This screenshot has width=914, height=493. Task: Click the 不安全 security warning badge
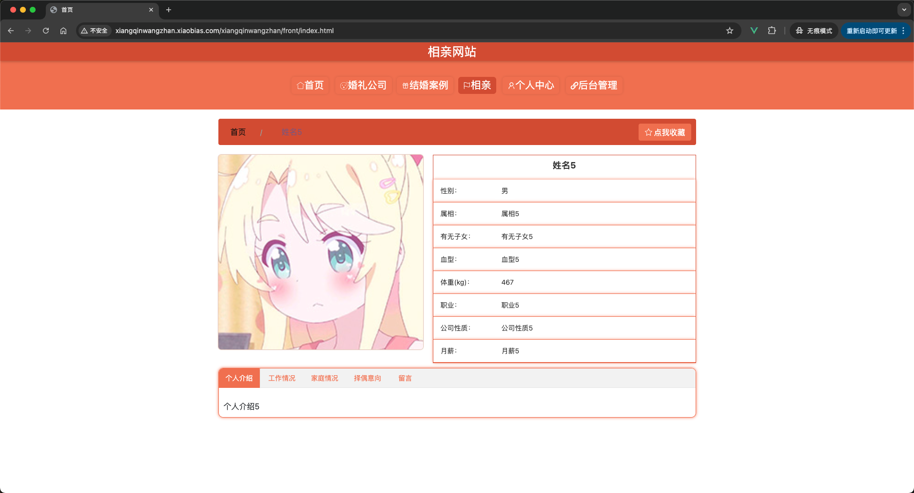(x=95, y=31)
